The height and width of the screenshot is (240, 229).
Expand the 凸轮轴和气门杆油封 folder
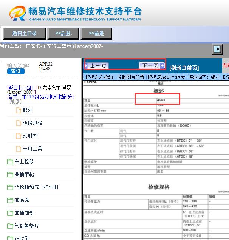click(36, 187)
